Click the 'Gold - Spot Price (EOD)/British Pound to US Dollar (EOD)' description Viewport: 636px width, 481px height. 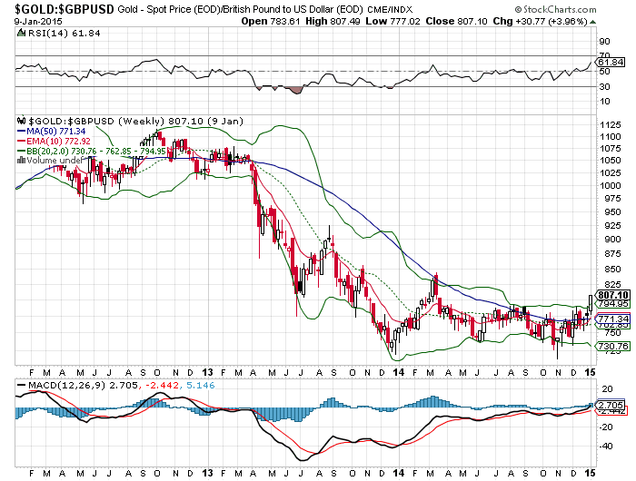pyautogui.click(x=241, y=9)
